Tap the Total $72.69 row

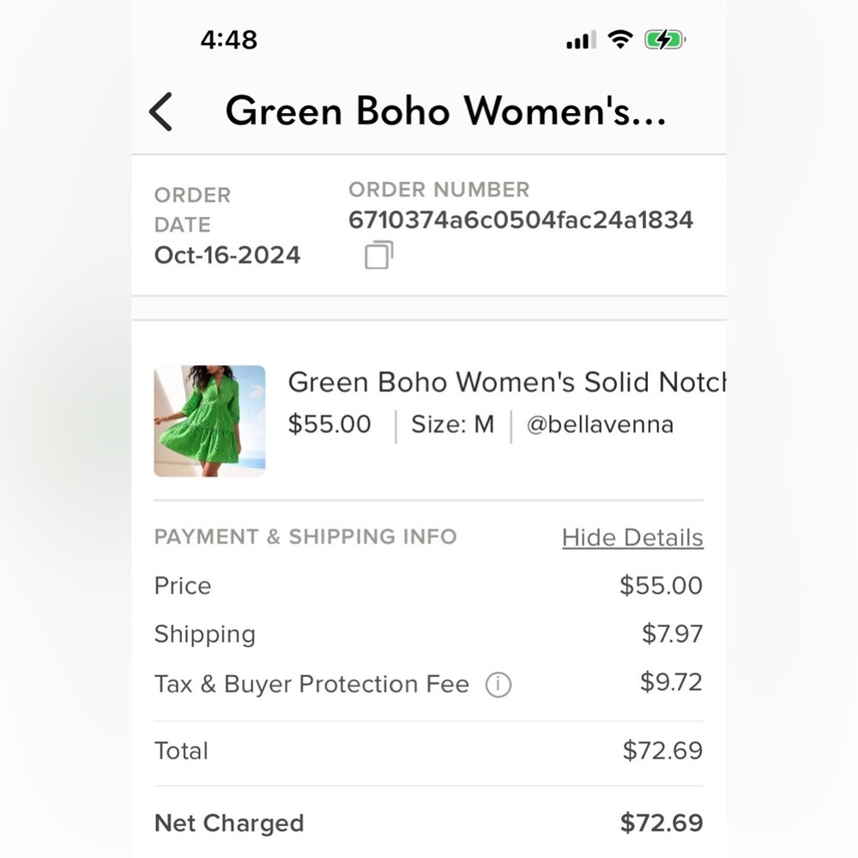point(429,751)
